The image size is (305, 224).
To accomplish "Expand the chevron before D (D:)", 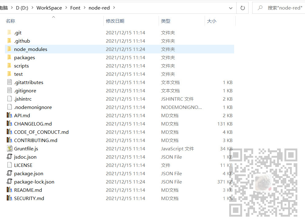I will 12,8.
